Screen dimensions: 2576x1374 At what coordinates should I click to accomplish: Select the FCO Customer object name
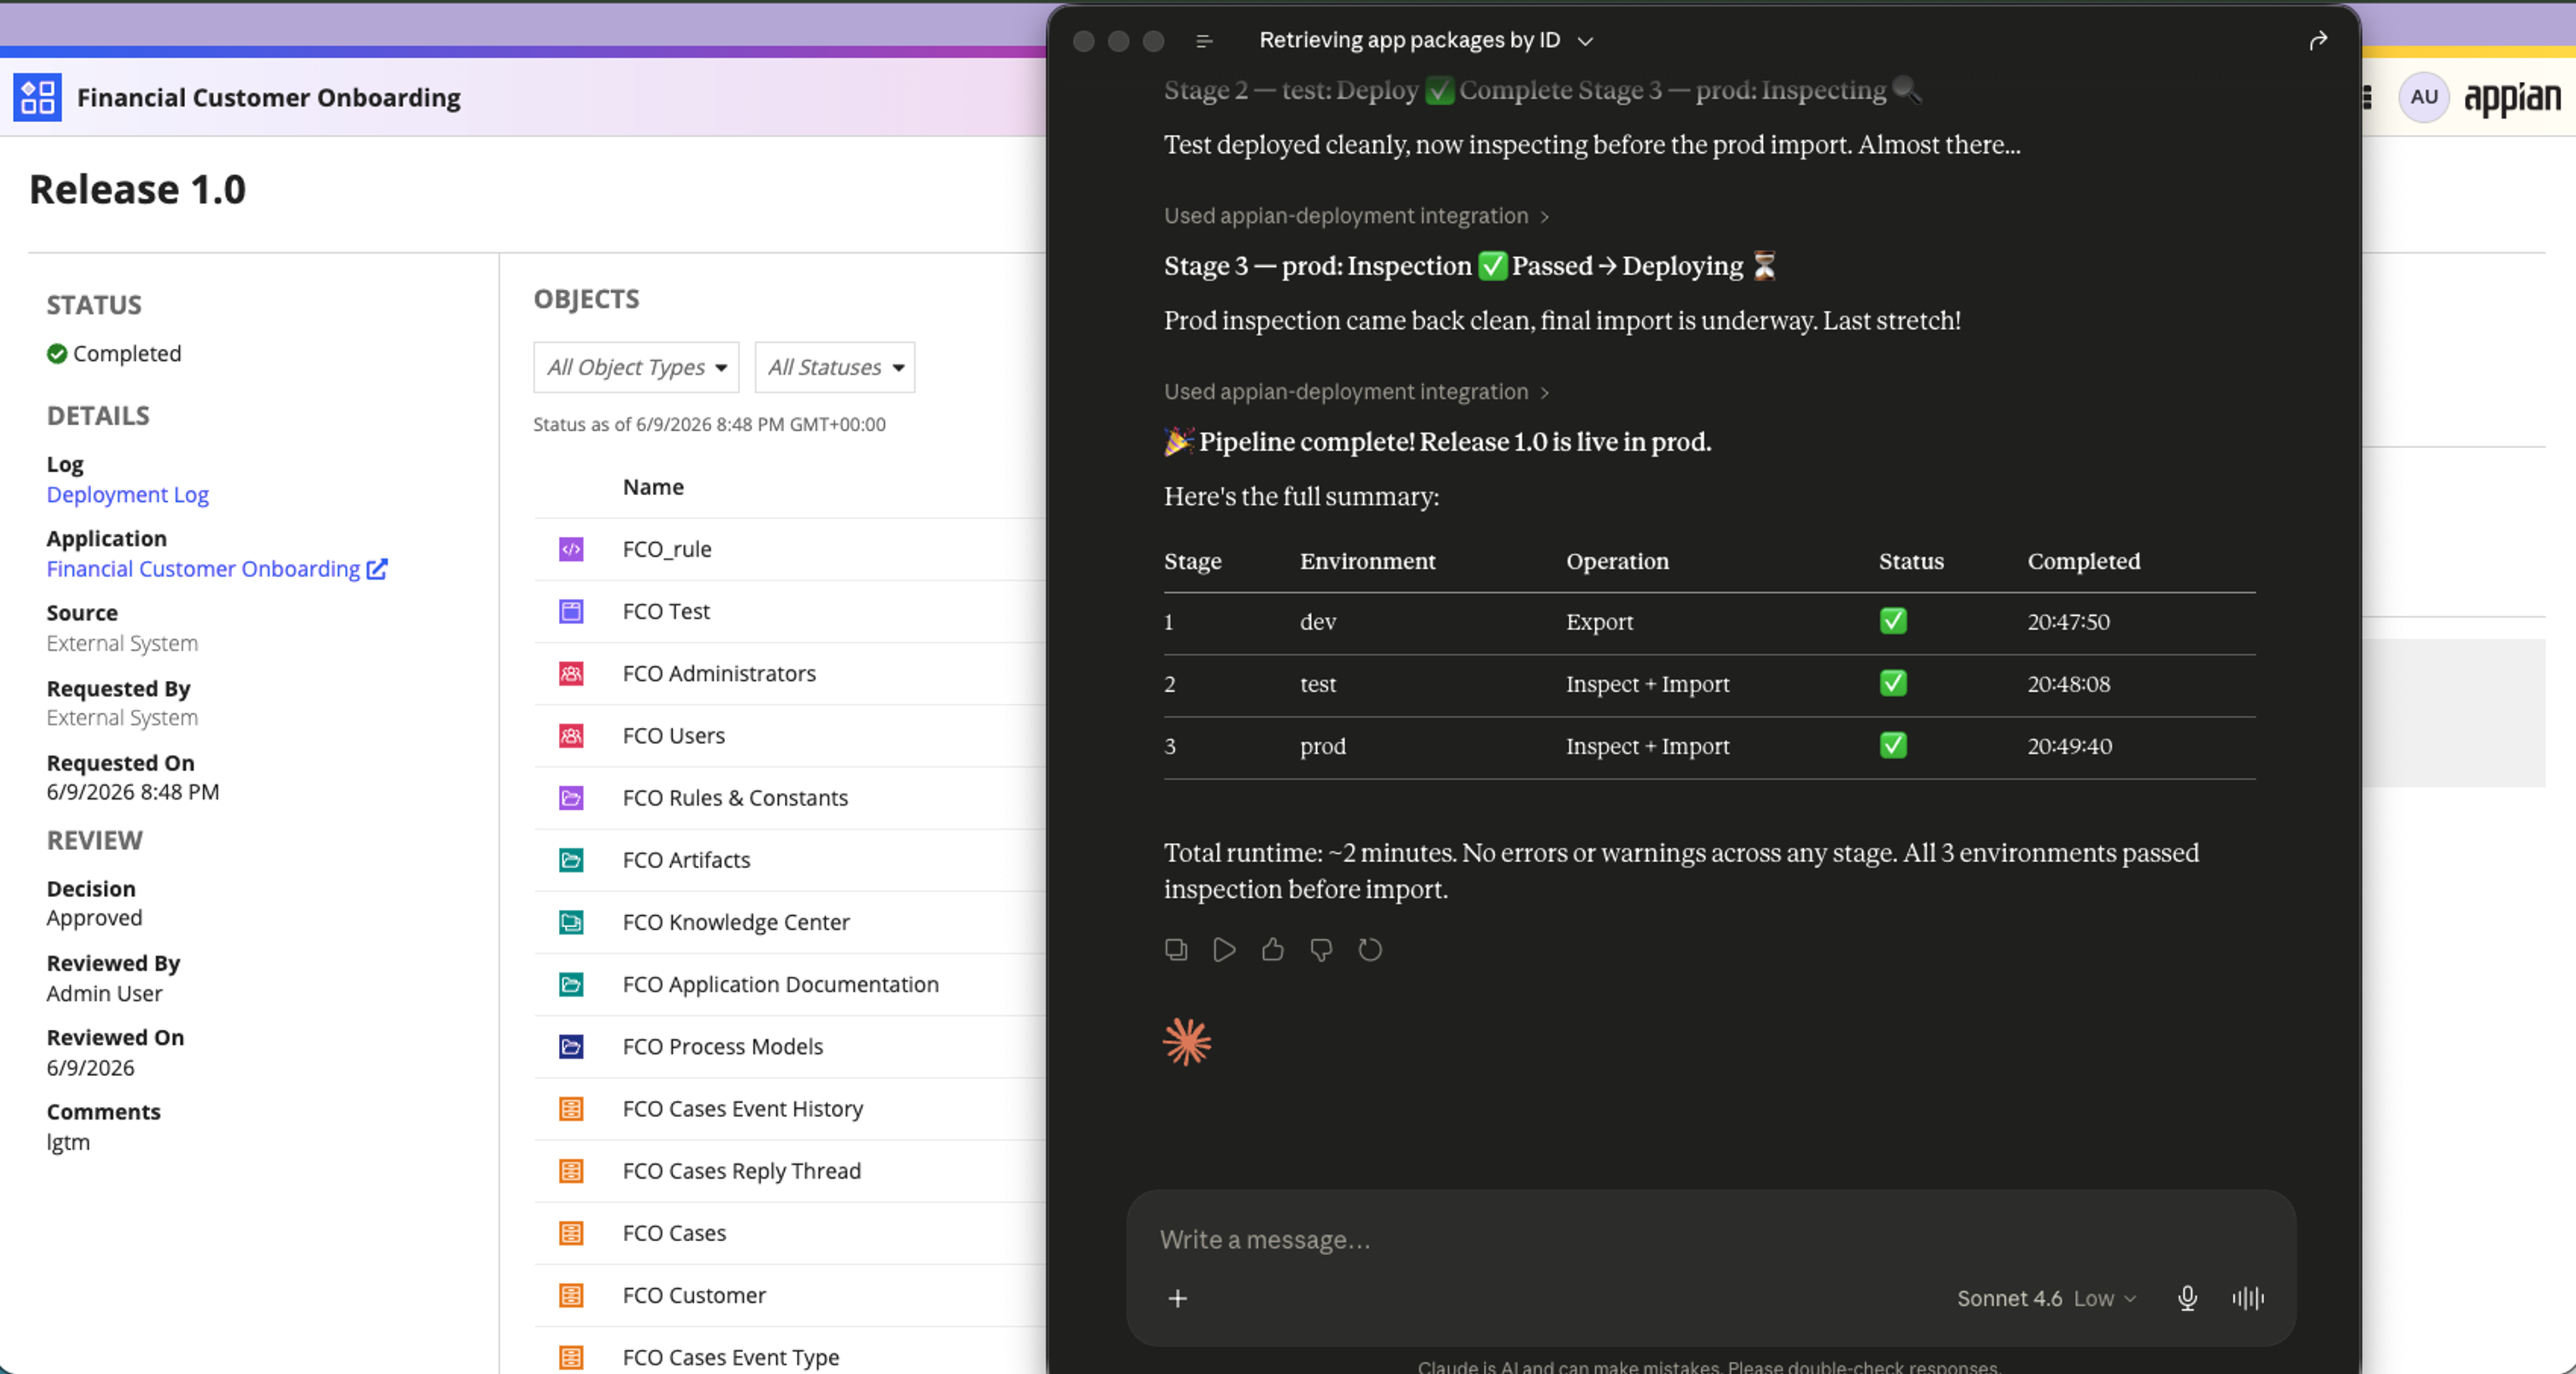pyautogui.click(x=694, y=1295)
